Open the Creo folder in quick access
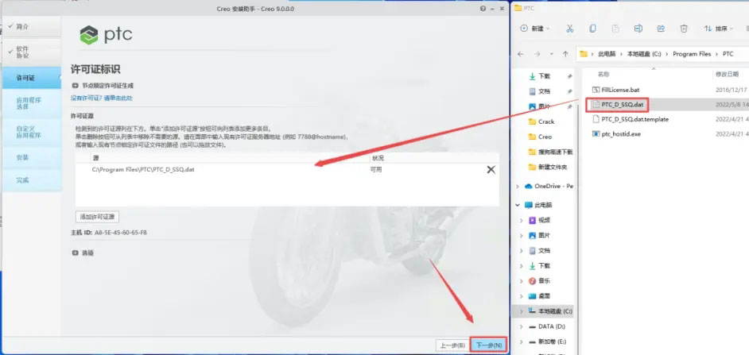 coord(545,137)
